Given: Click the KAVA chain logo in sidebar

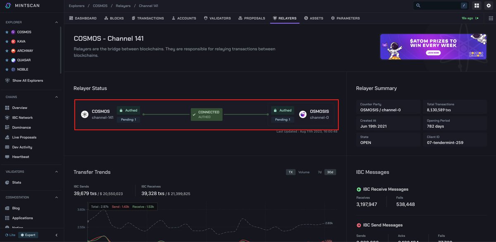Looking at the screenshot, I should pos(13,41).
